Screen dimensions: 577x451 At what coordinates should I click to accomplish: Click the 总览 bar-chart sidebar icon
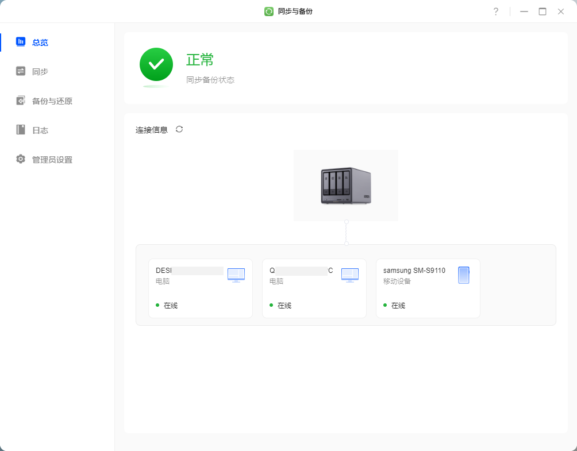tap(21, 41)
